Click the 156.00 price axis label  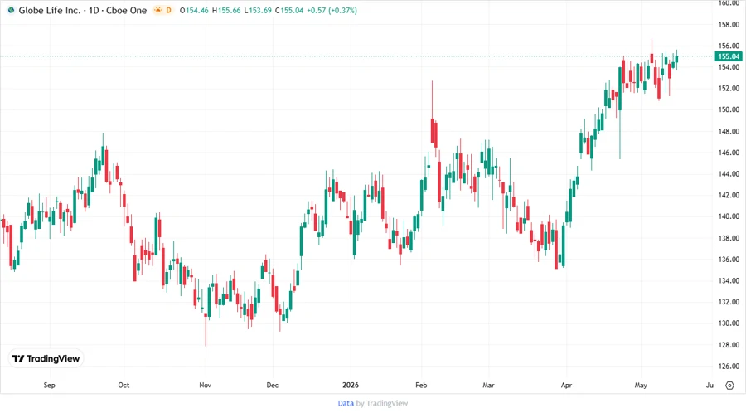pyautogui.click(x=729, y=46)
